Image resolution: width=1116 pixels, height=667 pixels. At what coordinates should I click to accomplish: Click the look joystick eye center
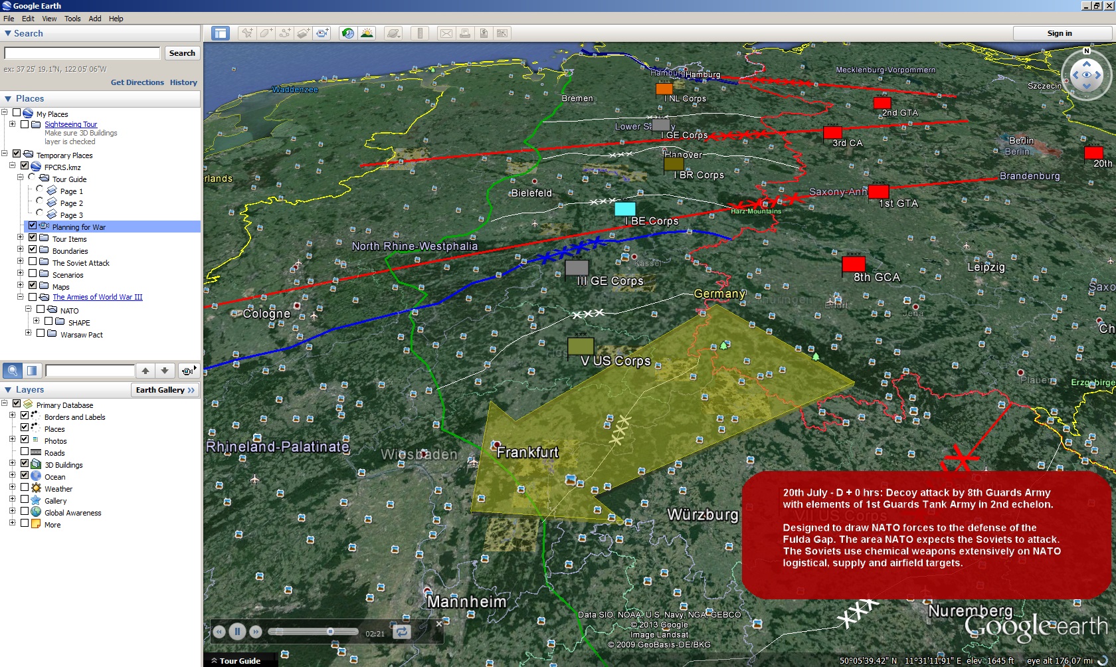[1087, 75]
